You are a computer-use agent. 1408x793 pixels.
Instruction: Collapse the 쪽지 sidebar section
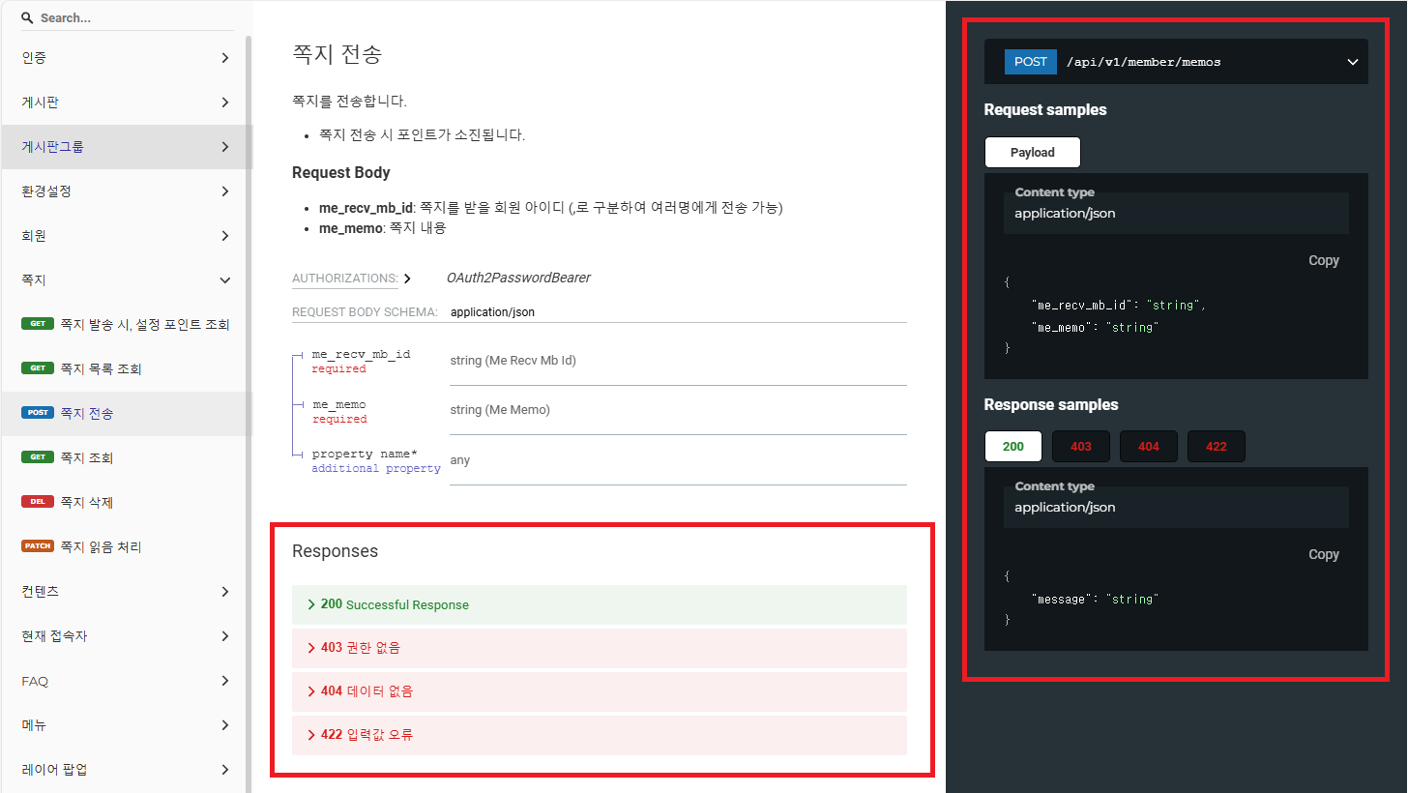pos(224,280)
